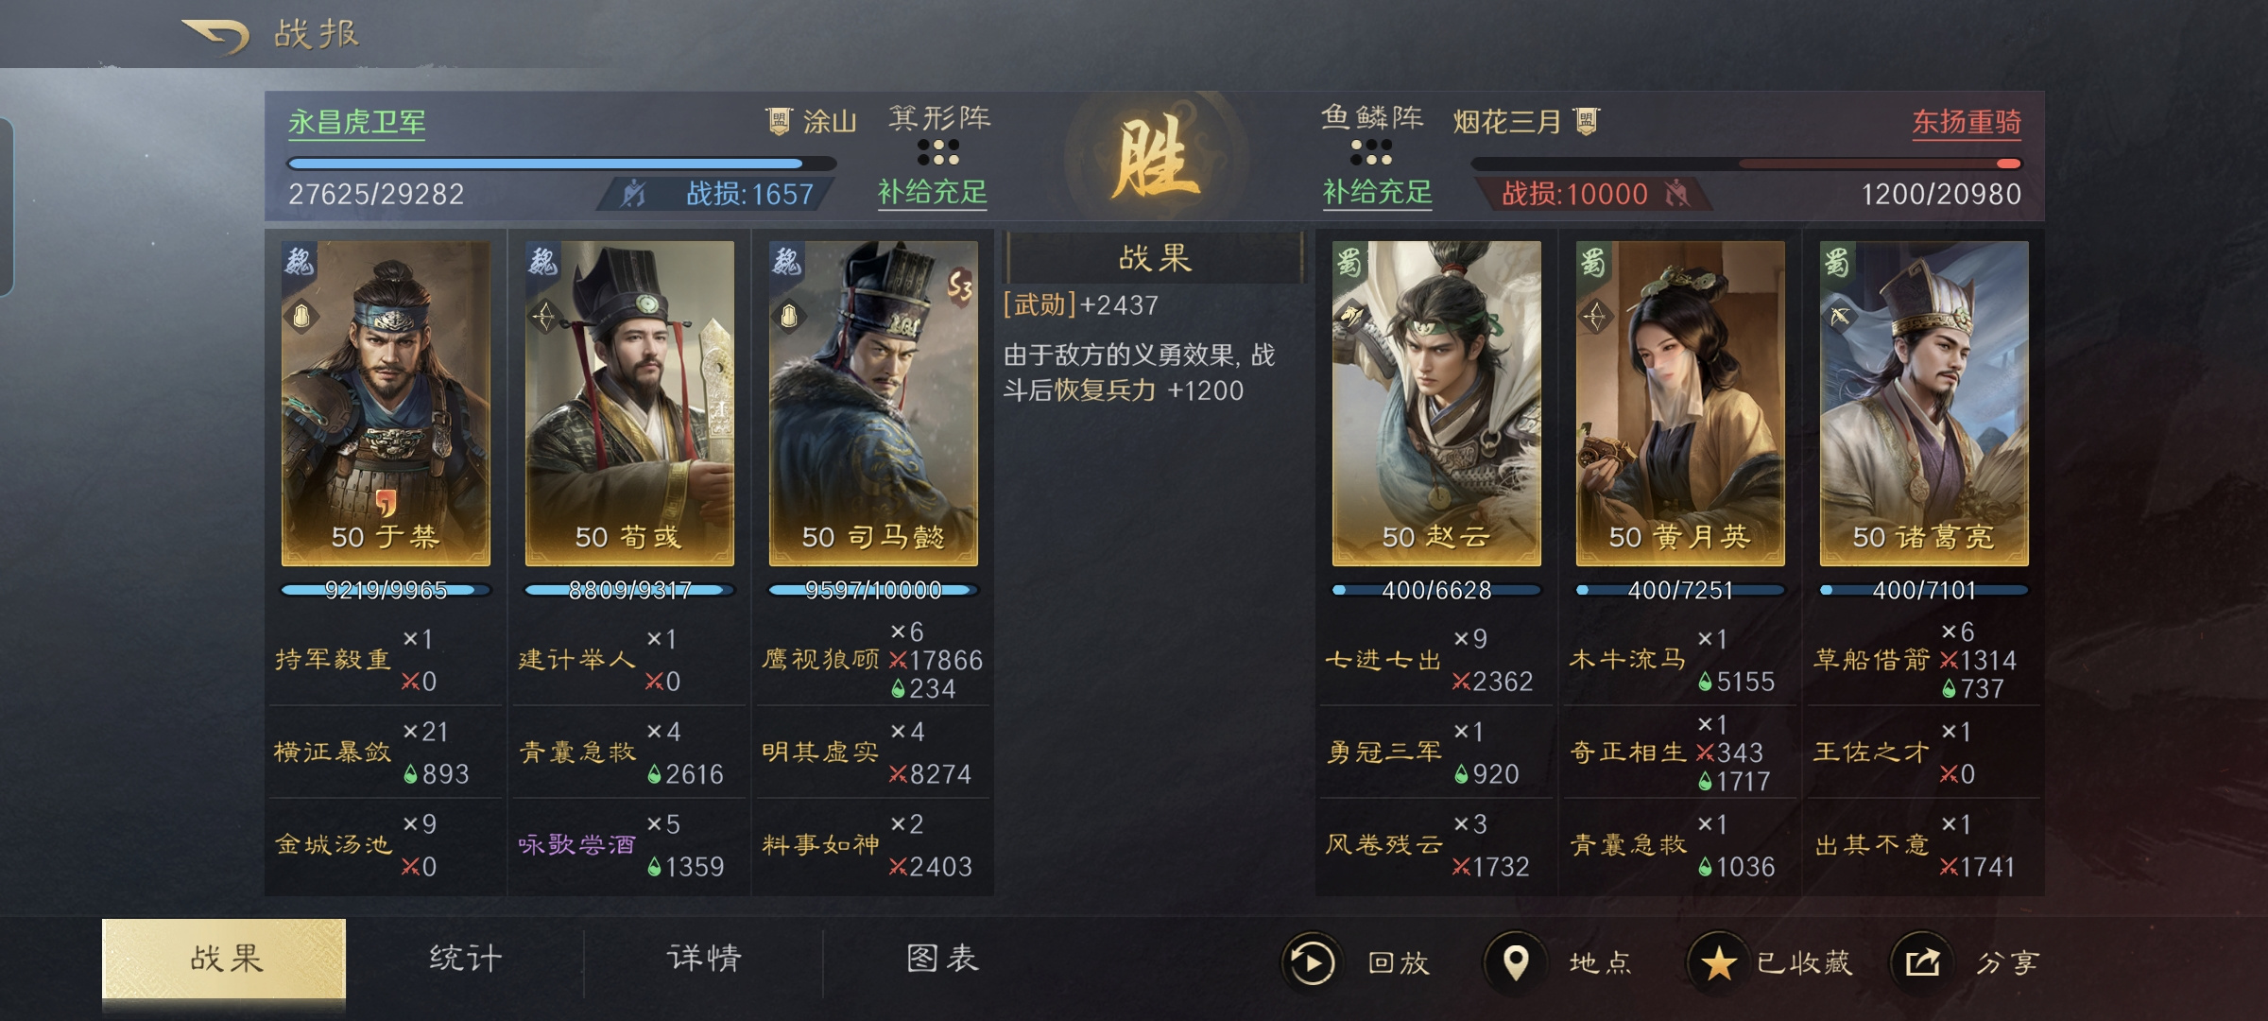This screenshot has width=2268, height=1021.
Task: Open the 东扬重骑 team link
Action: tap(1967, 123)
